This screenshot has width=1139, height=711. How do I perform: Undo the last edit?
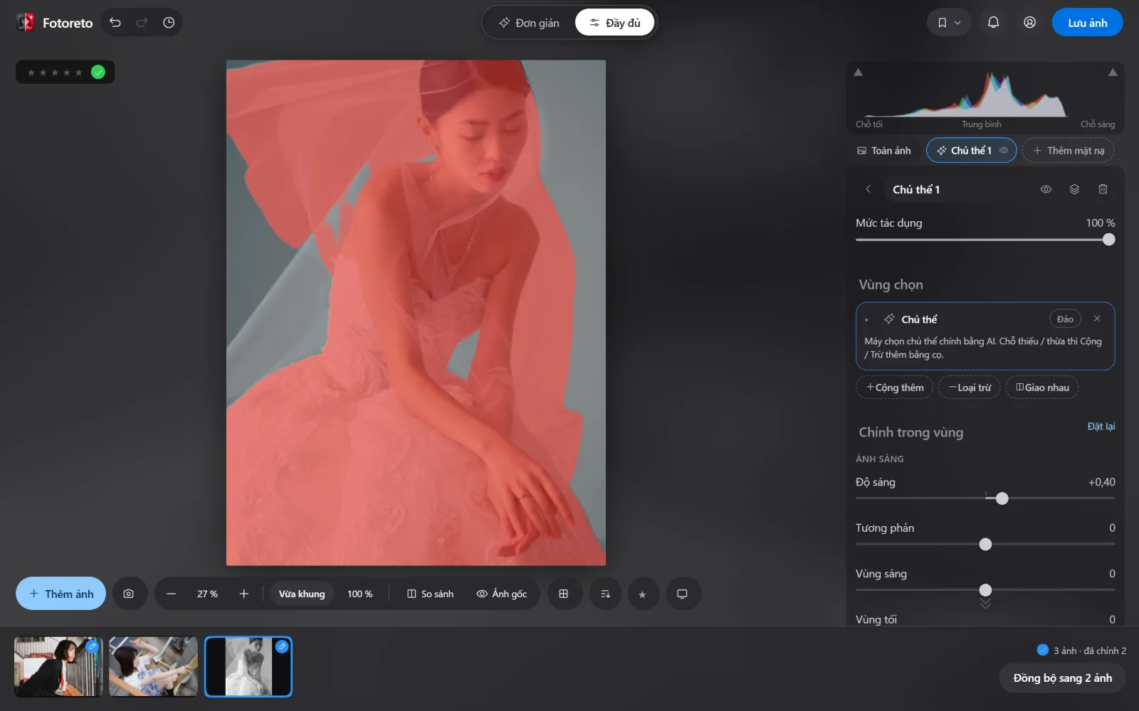pyautogui.click(x=115, y=23)
